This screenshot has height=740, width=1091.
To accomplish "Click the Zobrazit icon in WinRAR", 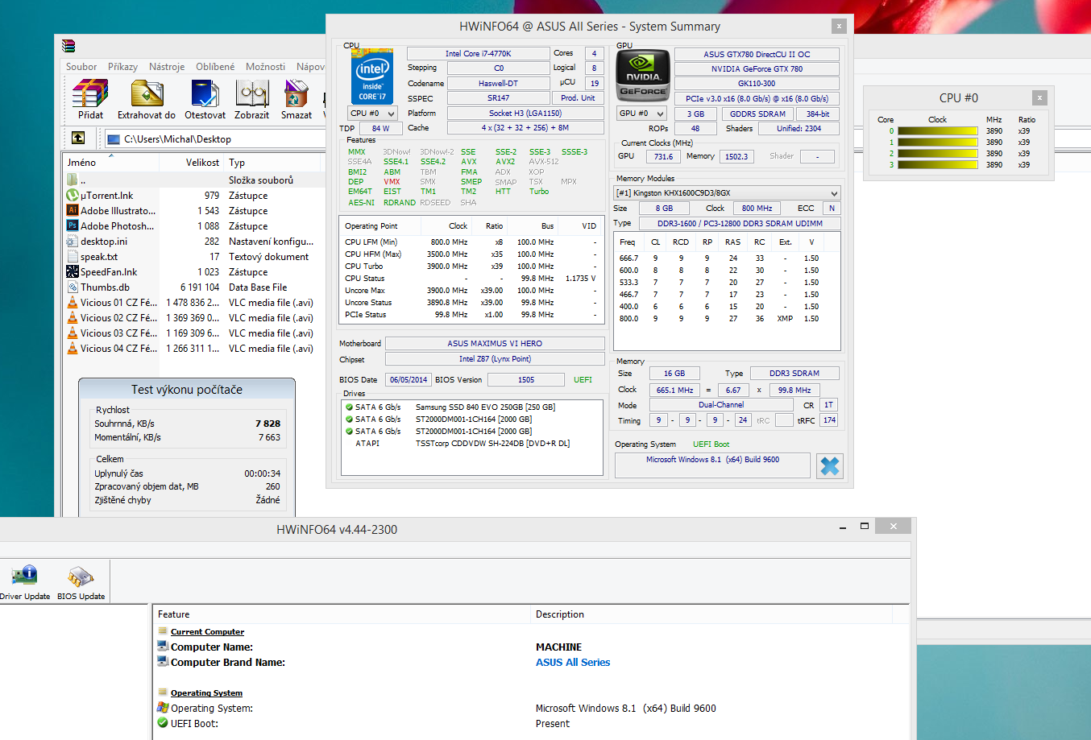I will pyautogui.click(x=251, y=93).
